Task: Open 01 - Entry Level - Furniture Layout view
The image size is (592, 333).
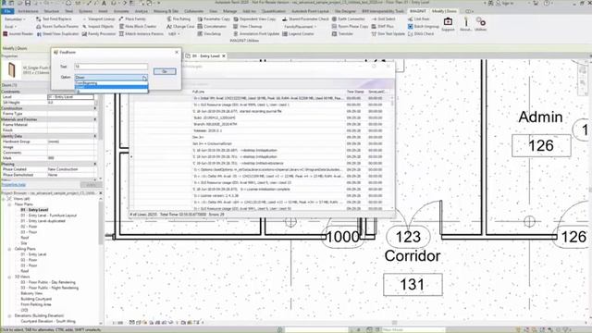Action: (x=48, y=216)
